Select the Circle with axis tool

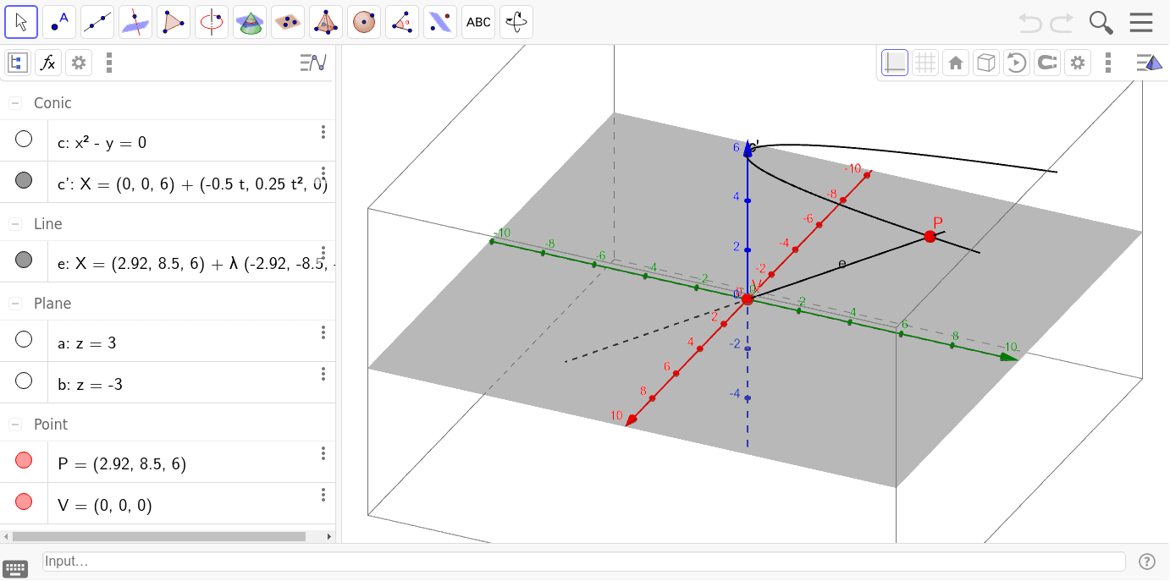click(x=212, y=22)
